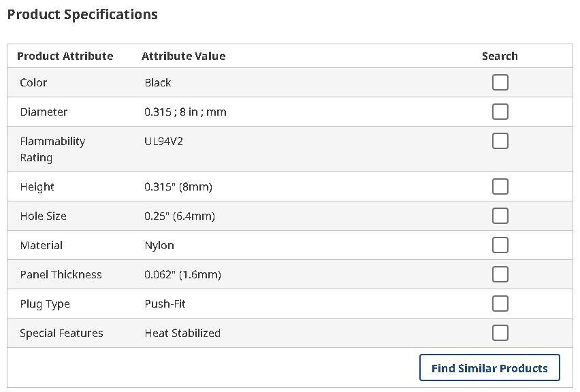Check the Hole Size search checkbox
This screenshot has height=392, width=580.
500,216
